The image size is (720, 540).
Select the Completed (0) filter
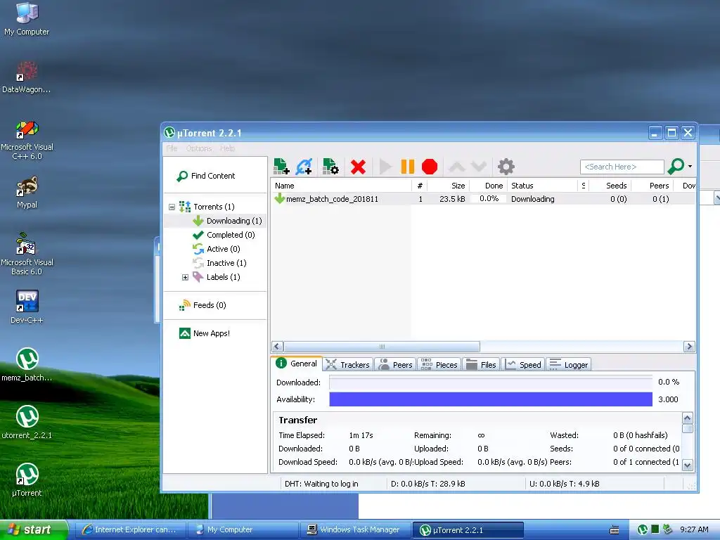(x=224, y=235)
